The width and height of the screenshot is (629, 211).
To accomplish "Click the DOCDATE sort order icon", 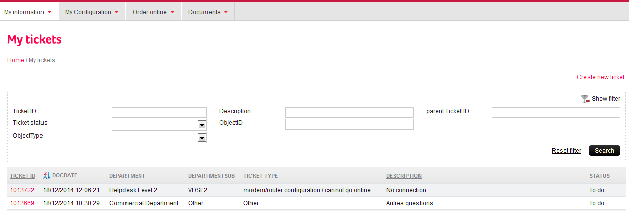I will pos(47,176).
